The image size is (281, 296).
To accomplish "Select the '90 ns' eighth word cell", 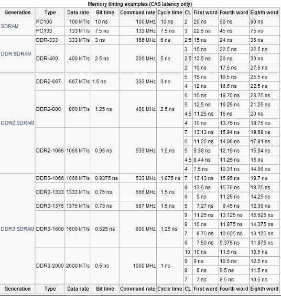I will coord(264,22).
